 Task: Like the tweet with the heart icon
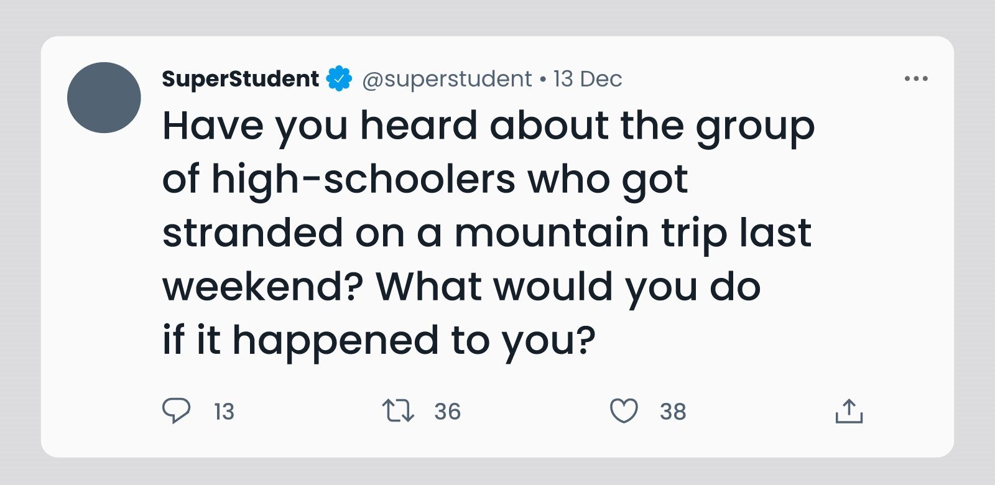(x=624, y=411)
